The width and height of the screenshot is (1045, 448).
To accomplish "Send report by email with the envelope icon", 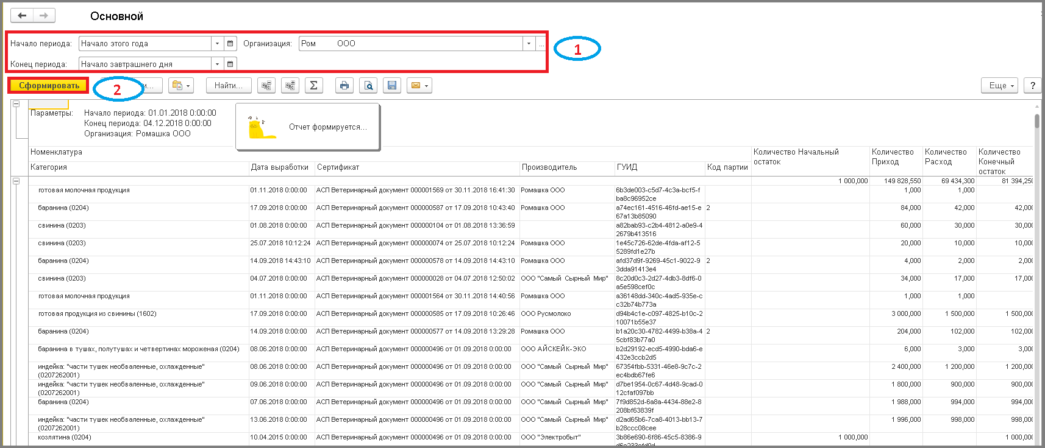I will tap(419, 86).
